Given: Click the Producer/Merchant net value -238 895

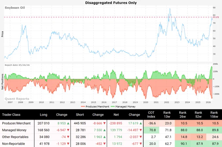Looking at the screenshot, I should coord(116,123).
